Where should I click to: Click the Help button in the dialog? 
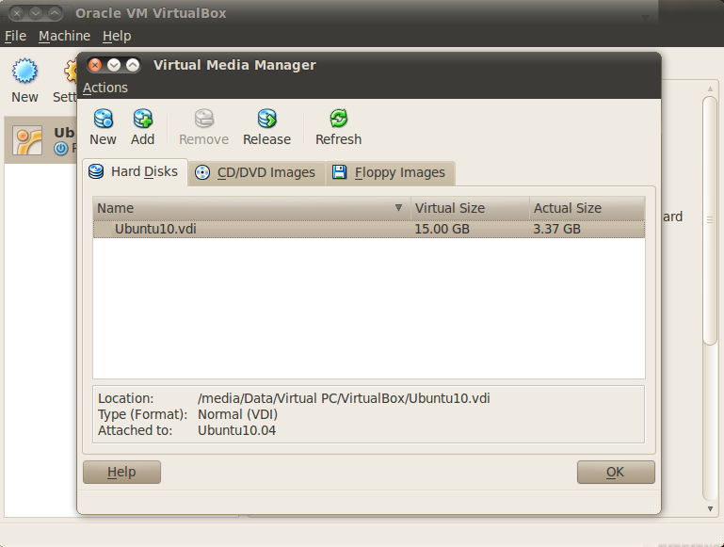pos(121,472)
